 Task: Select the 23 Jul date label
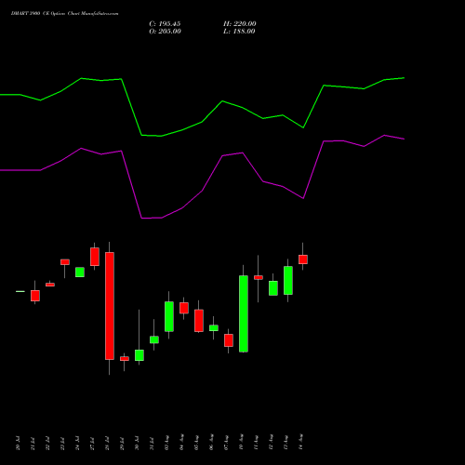click(x=62, y=444)
